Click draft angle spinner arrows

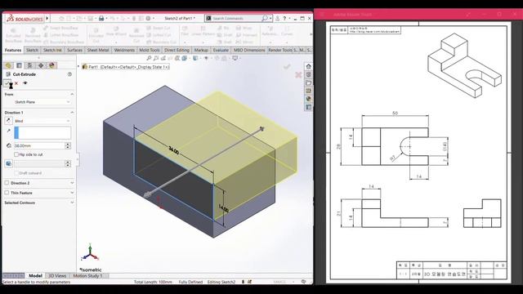click(x=68, y=163)
